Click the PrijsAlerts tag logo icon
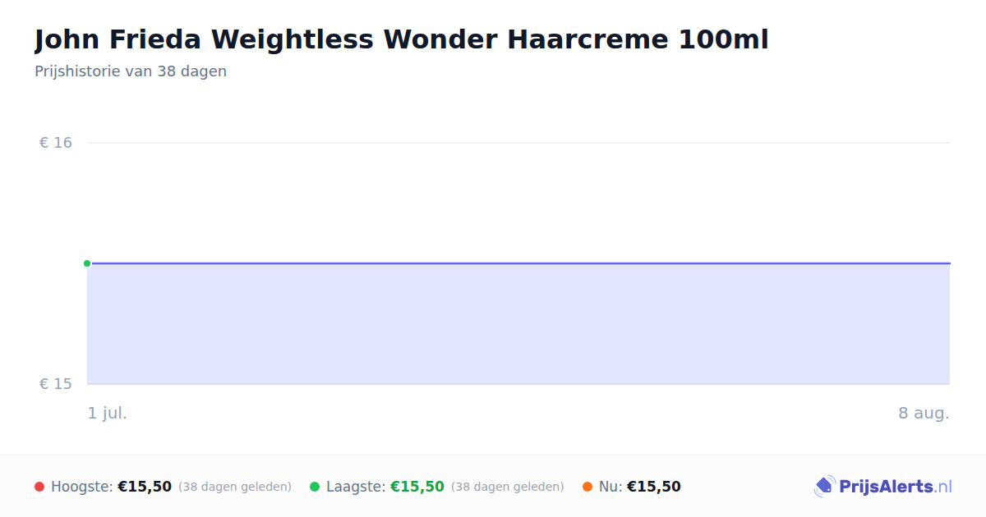This screenshot has width=986, height=517. [825, 487]
